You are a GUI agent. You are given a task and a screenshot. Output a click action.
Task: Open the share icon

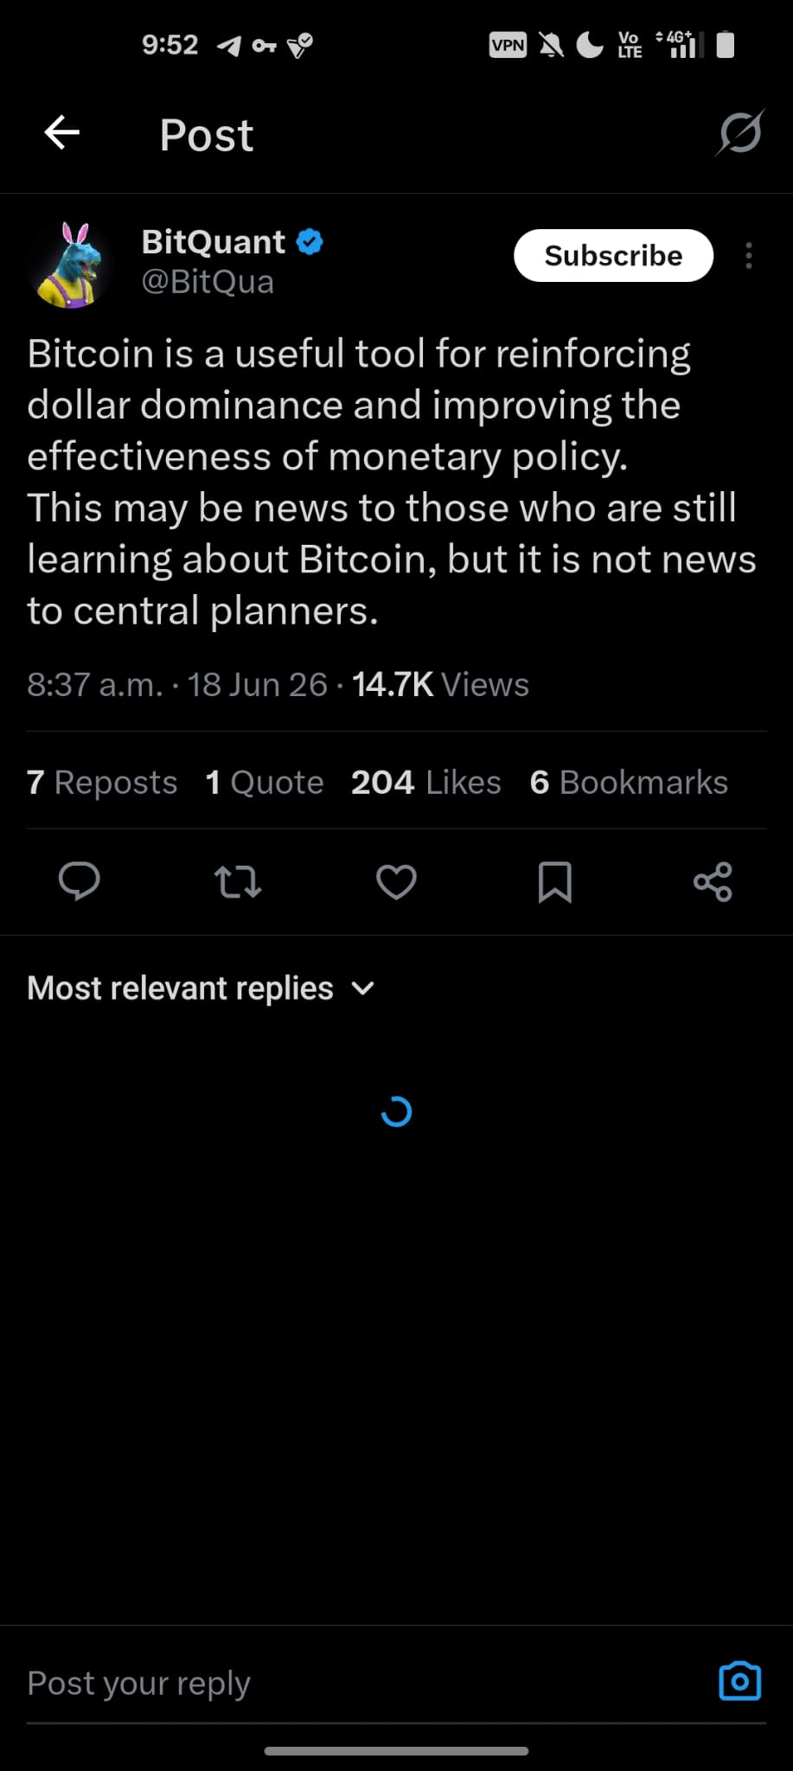[x=713, y=881]
